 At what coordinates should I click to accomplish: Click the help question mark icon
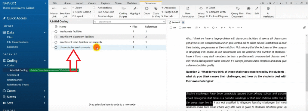(286, 3)
